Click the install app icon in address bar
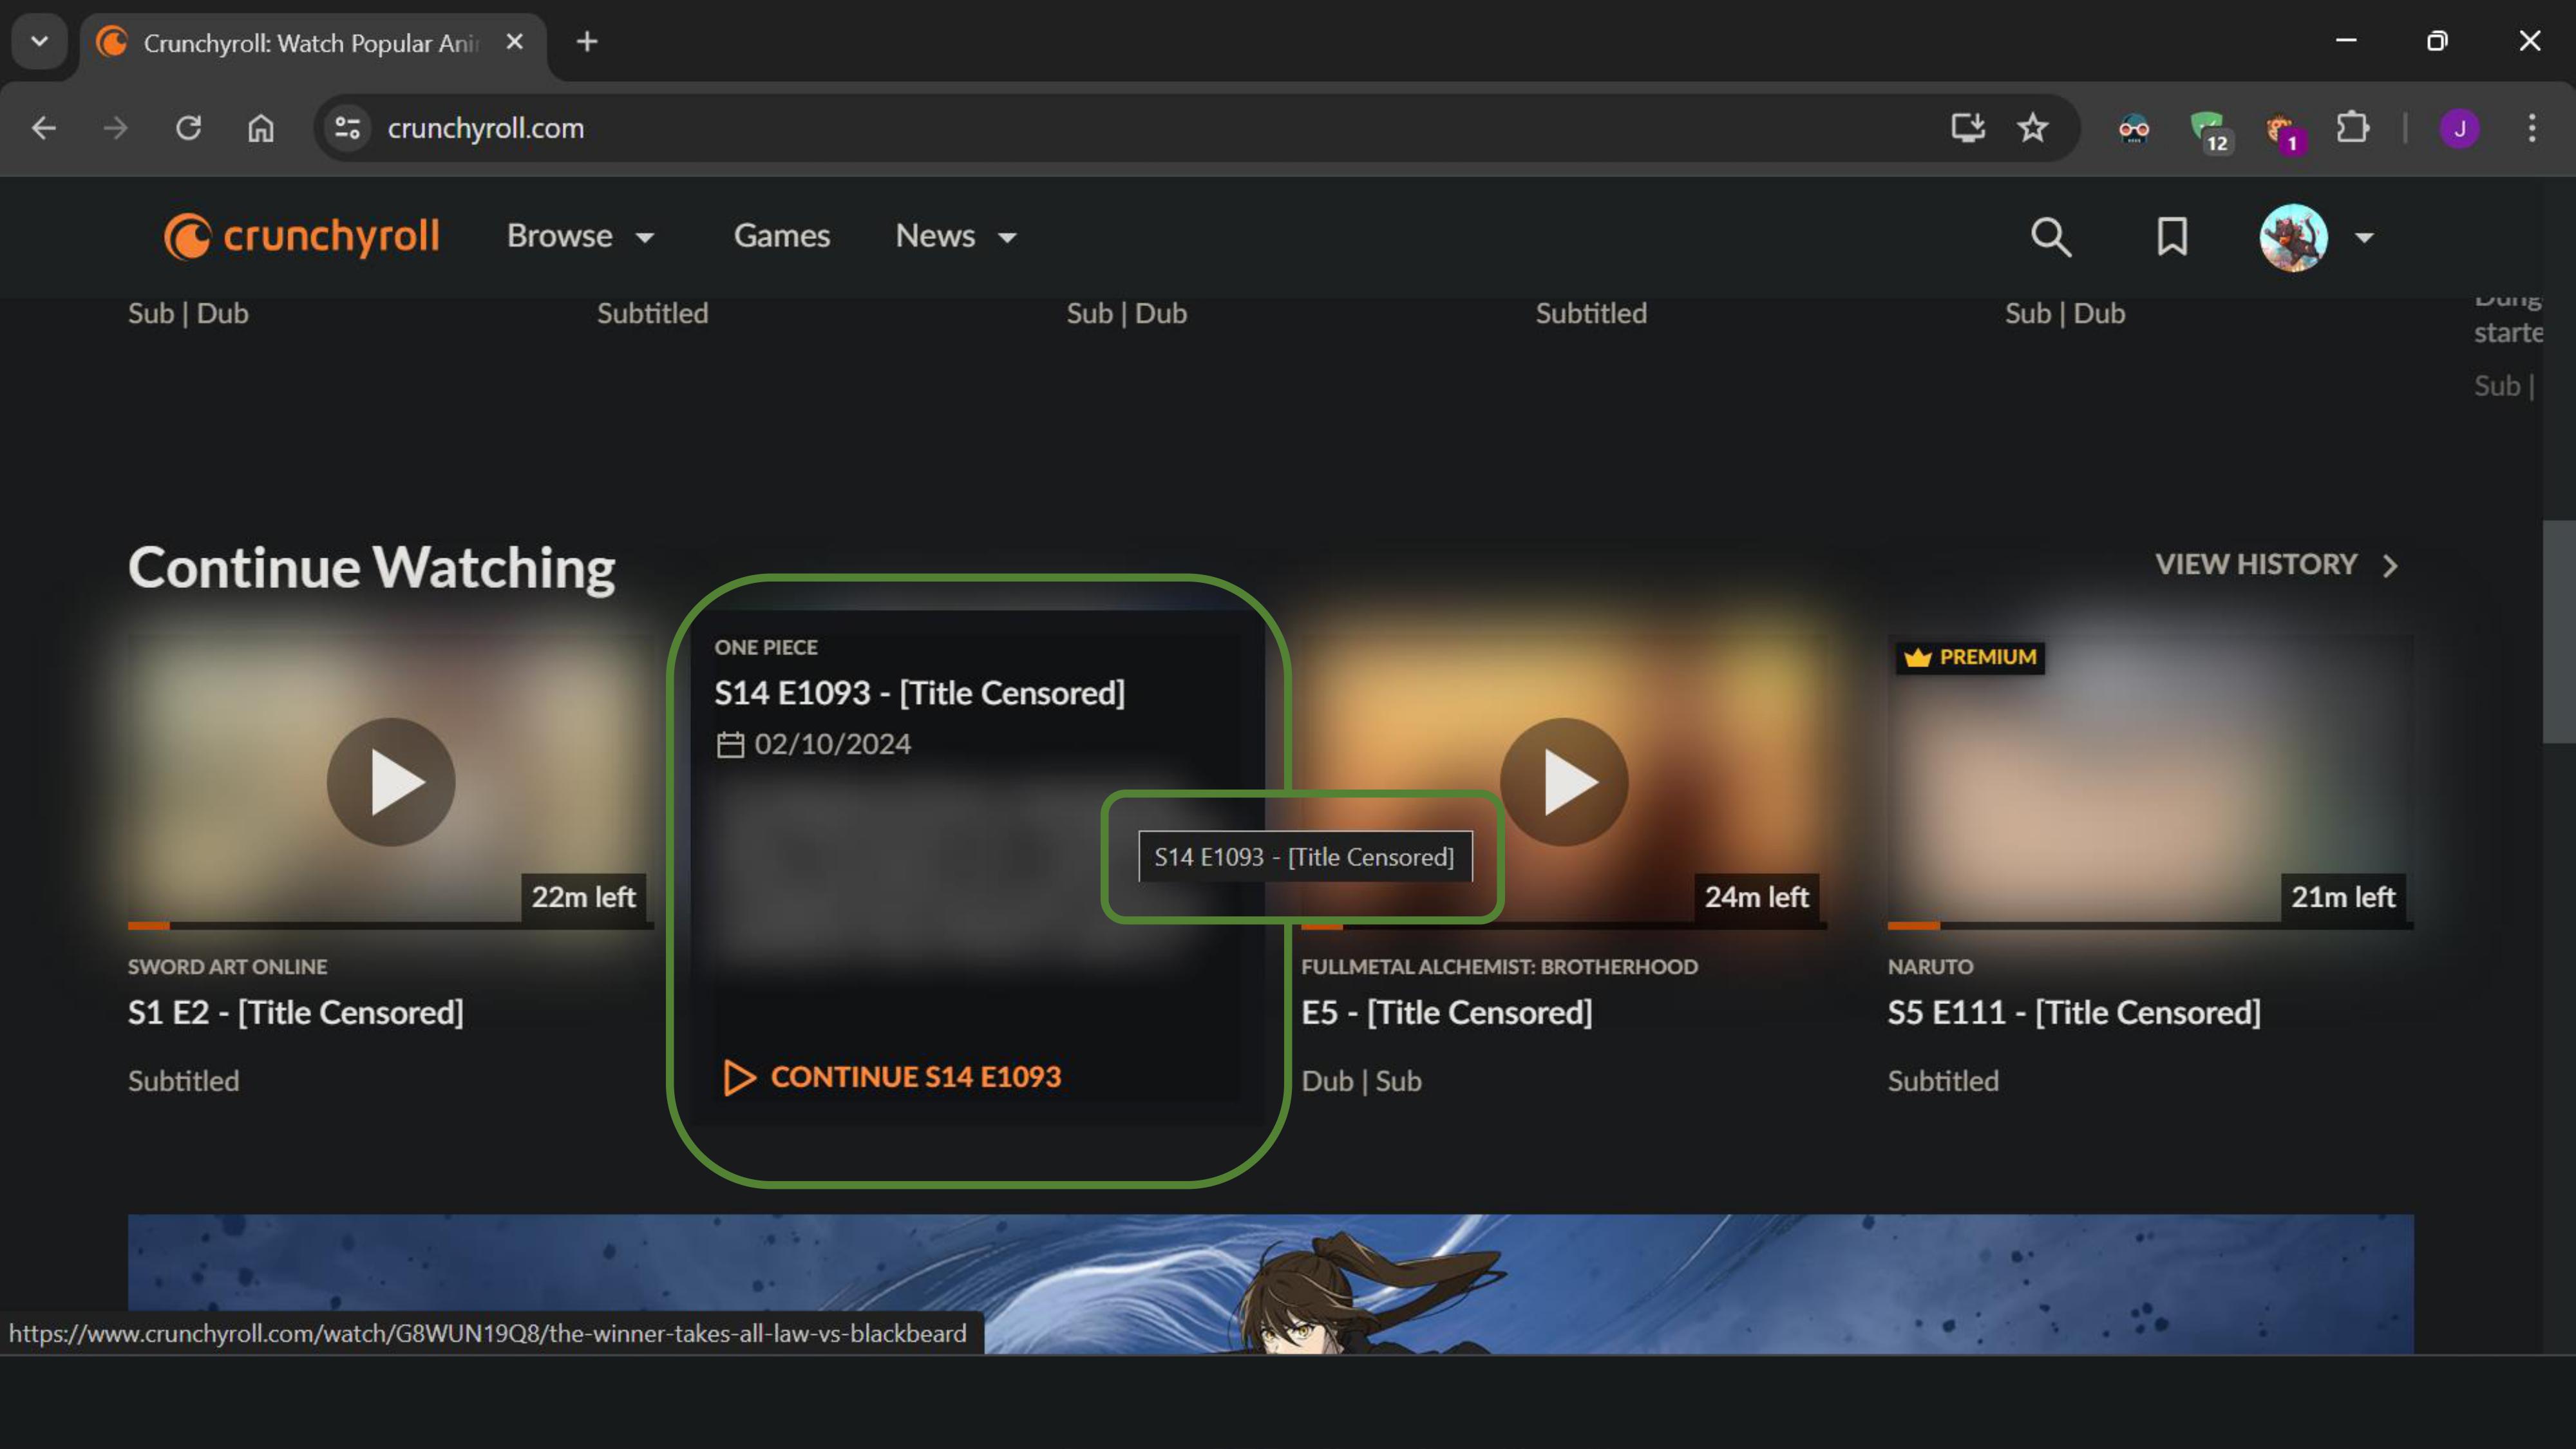2576x1449 pixels. click(1967, 128)
